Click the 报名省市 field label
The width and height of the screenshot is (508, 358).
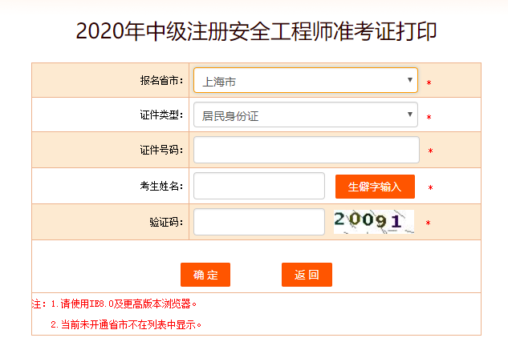click(161, 81)
